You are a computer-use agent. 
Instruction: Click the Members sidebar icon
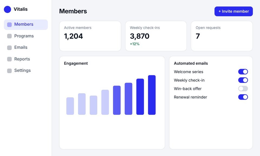tap(9, 25)
